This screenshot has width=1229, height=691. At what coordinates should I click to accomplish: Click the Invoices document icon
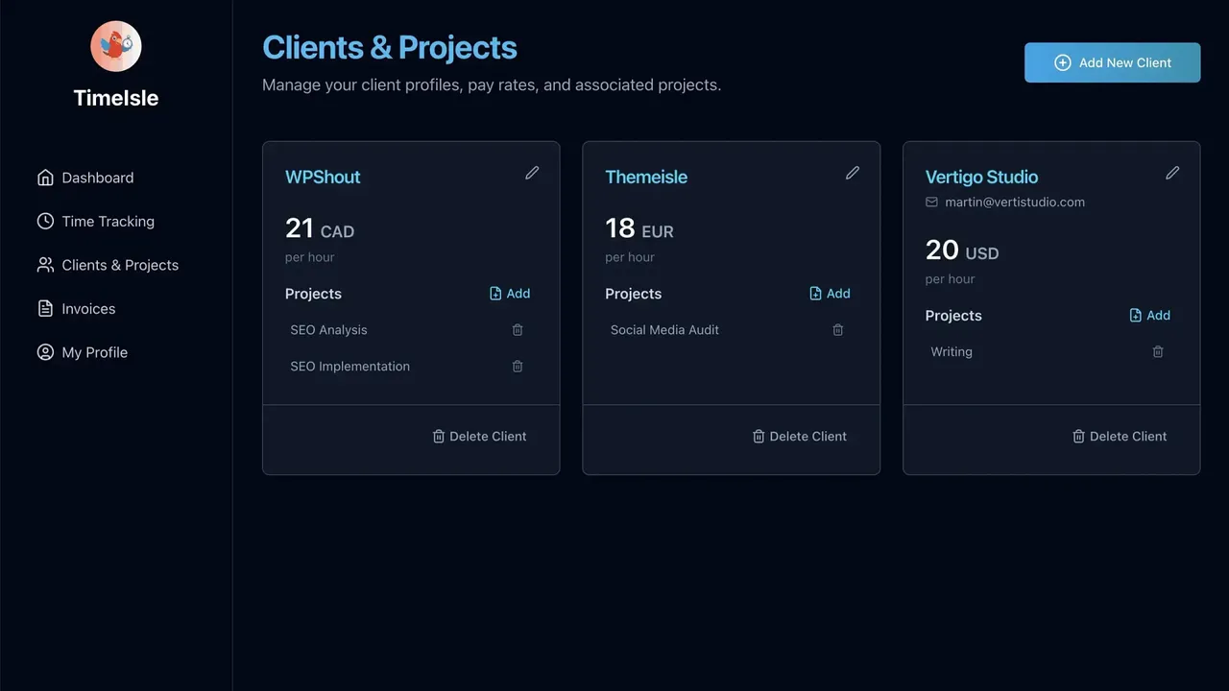point(45,308)
